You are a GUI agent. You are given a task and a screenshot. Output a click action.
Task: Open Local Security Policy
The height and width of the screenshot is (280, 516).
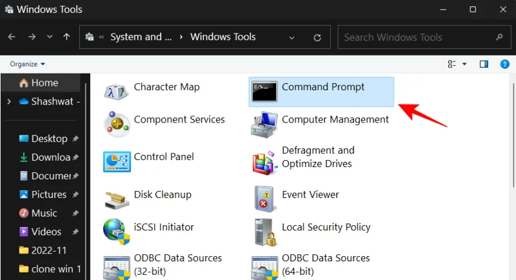point(326,227)
